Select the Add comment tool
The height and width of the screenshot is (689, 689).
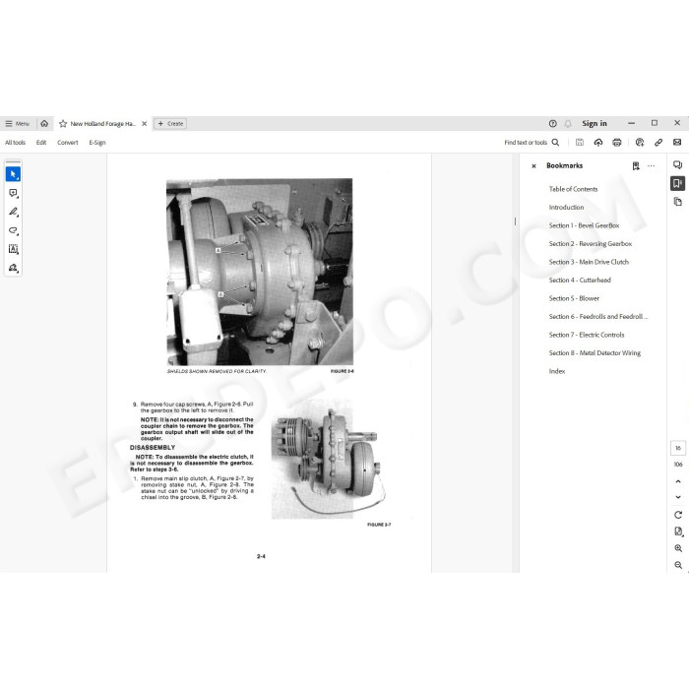pos(13,193)
